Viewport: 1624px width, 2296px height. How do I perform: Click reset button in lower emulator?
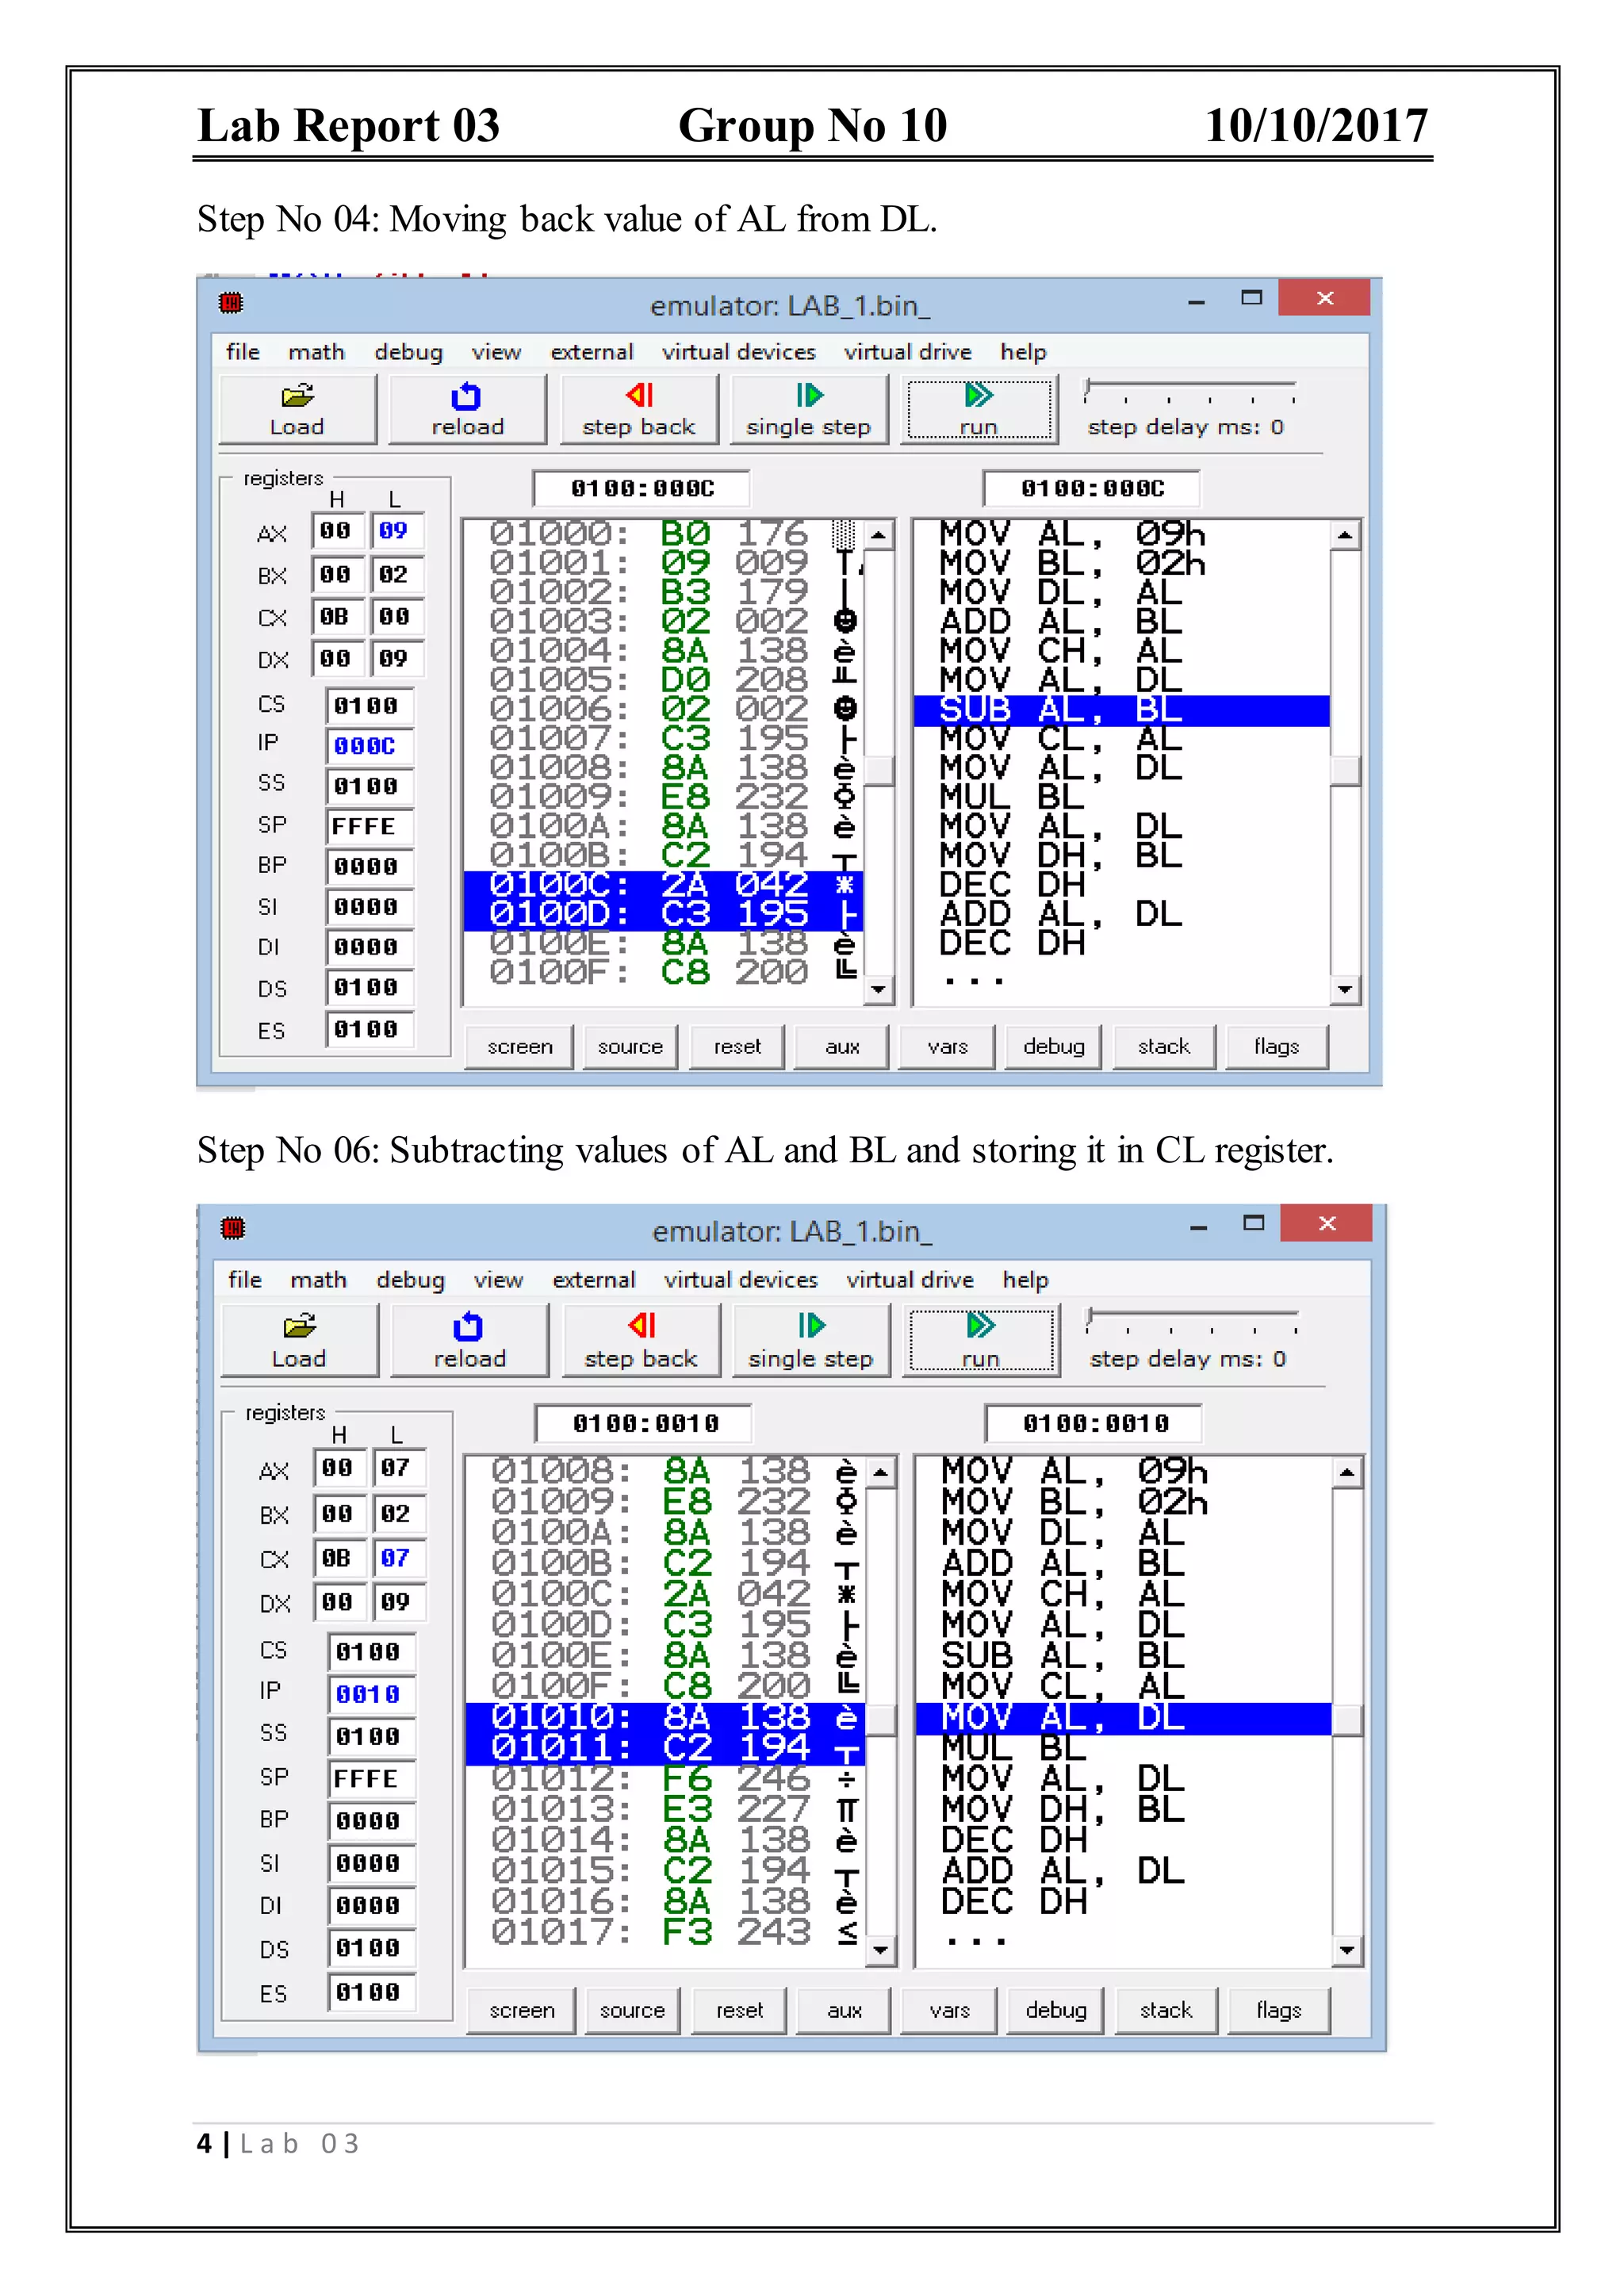pos(739,2011)
